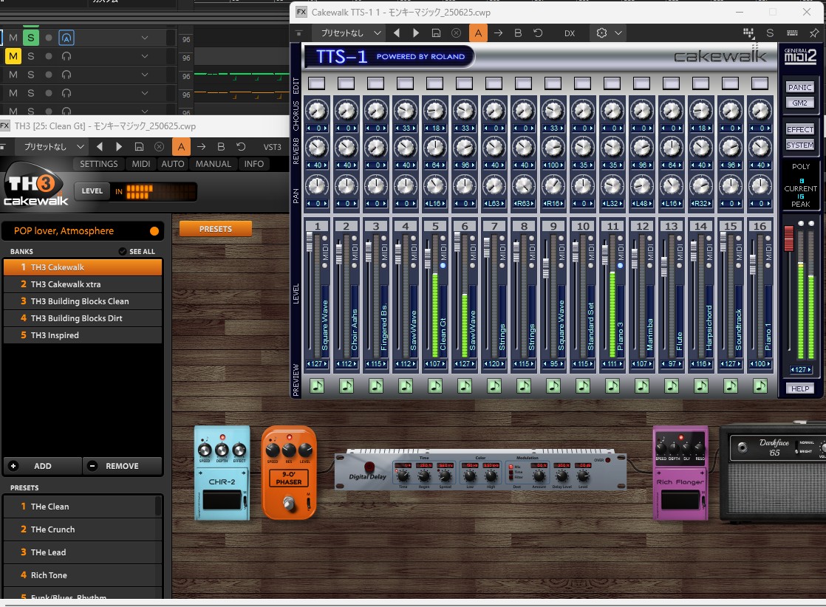Go to previous preset in TTS-1 window
Screen dimensions: 826x607
(396, 32)
